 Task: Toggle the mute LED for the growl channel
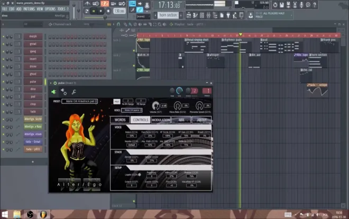[3, 44]
